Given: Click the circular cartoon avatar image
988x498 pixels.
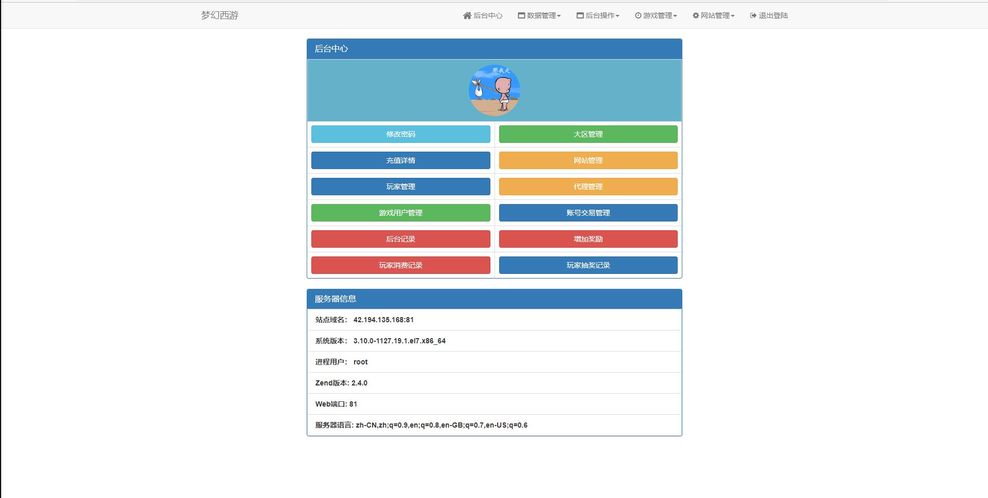Looking at the screenshot, I should [494, 90].
